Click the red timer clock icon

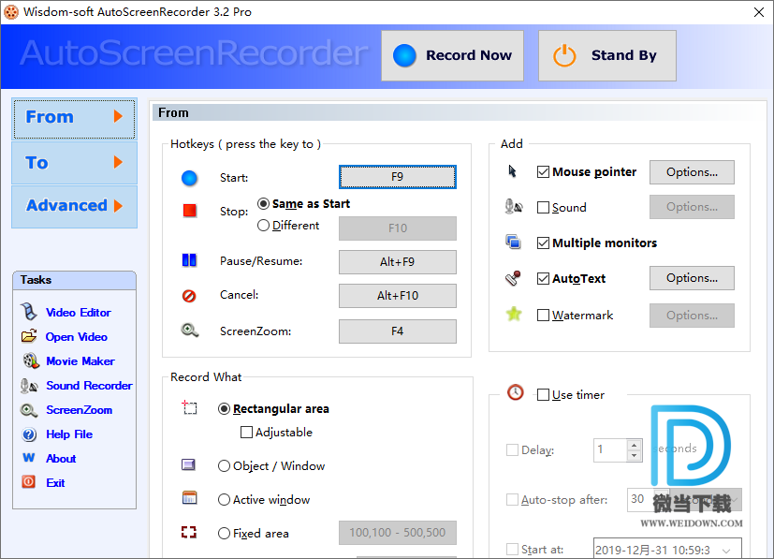coord(516,392)
